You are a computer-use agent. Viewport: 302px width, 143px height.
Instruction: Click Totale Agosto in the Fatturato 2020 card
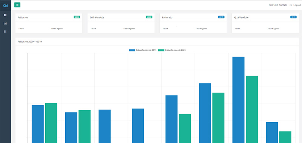57,29
